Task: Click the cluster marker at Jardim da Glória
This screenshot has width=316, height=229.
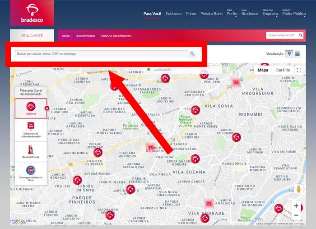Action: [150, 148]
